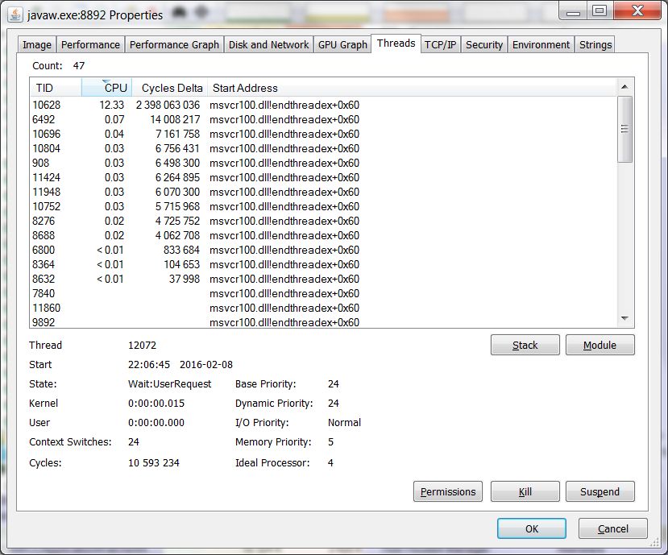Select thread row 8276
668x555 pixels.
click(323, 221)
